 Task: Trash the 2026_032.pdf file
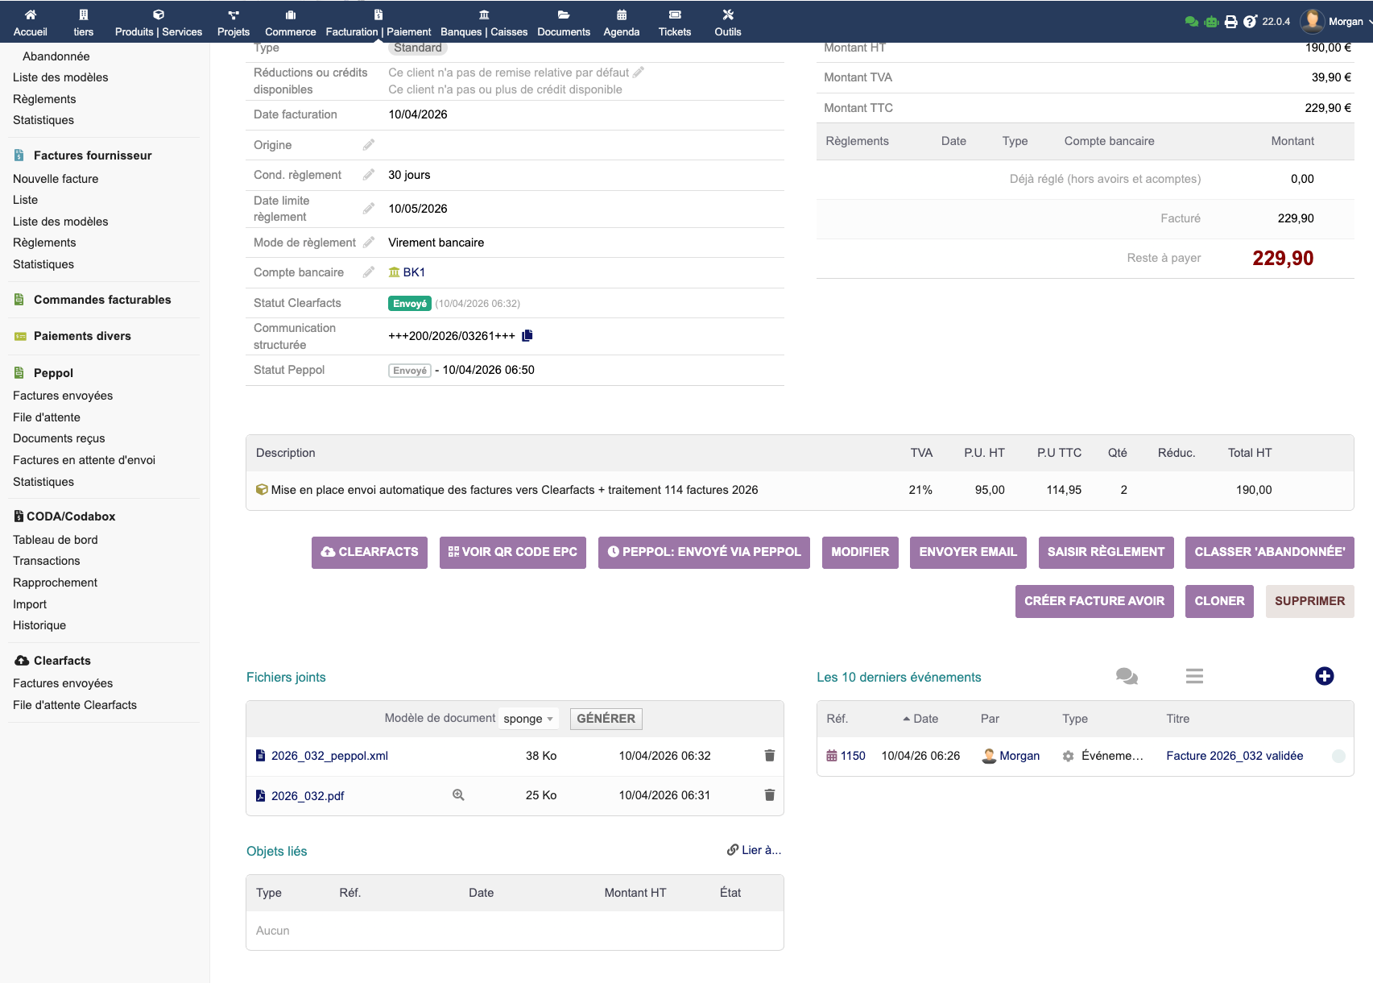click(769, 795)
